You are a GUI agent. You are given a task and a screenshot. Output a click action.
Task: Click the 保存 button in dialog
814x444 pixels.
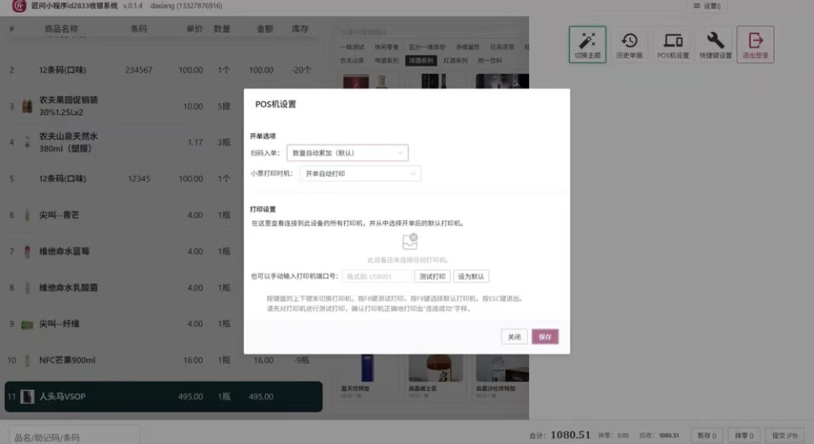point(545,337)
